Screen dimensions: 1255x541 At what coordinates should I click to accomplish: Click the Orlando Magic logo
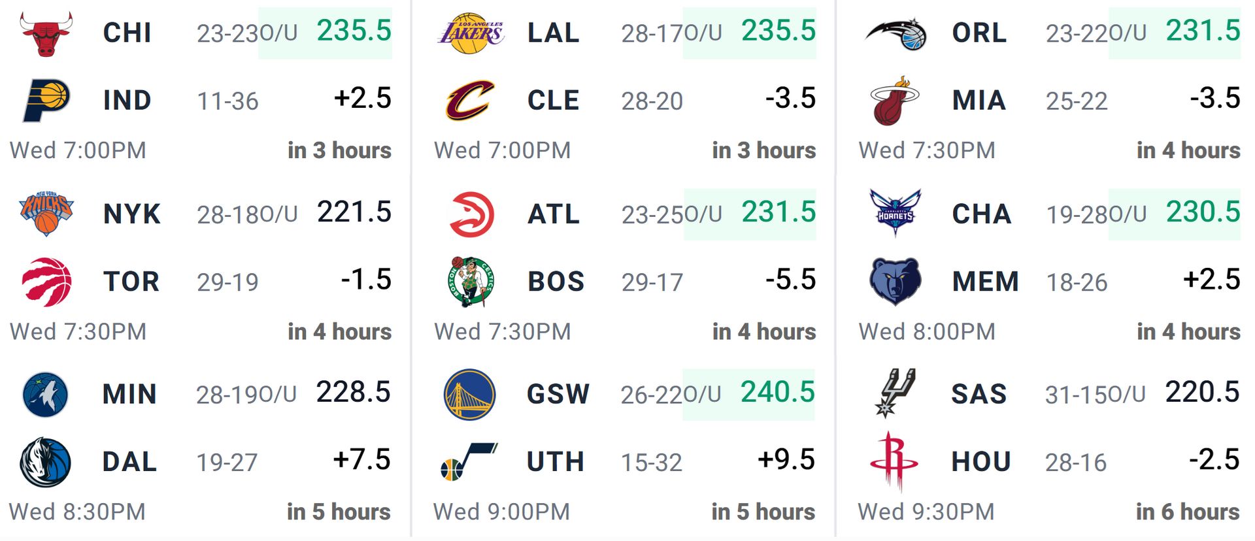(895, 34)
